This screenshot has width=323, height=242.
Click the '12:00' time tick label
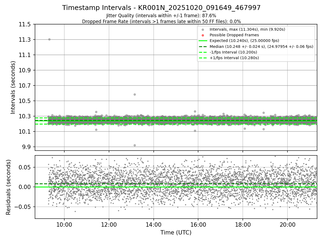coord(109,225)
